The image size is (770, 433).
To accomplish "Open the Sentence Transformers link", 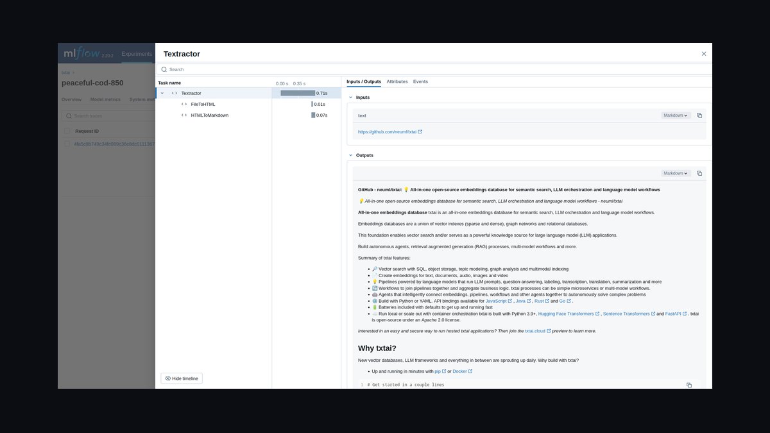I will pos(629,314).
